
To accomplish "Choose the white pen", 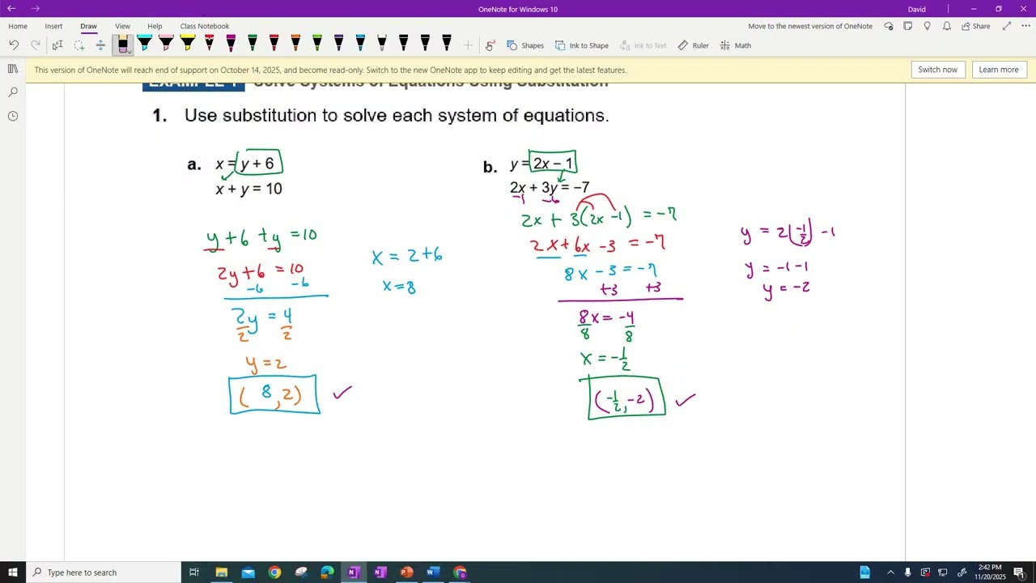I will click(382, 43).
